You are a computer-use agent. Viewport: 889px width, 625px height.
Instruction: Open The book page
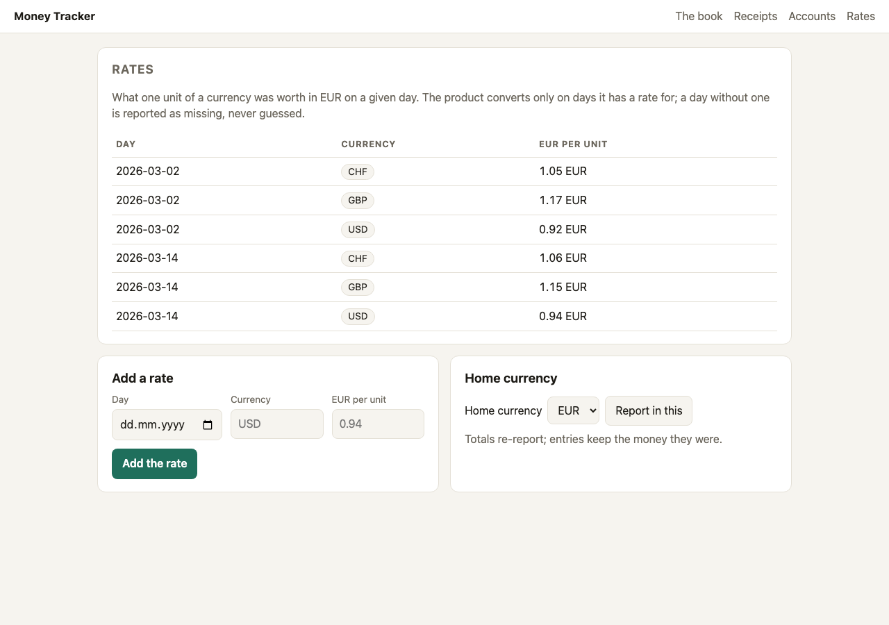coord(699,16)
